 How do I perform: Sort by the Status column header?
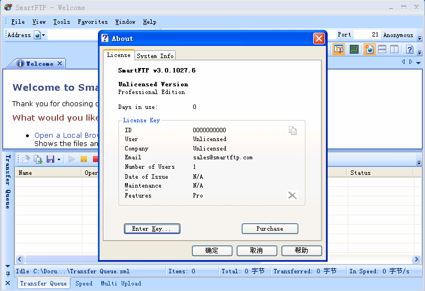(380, 173)
